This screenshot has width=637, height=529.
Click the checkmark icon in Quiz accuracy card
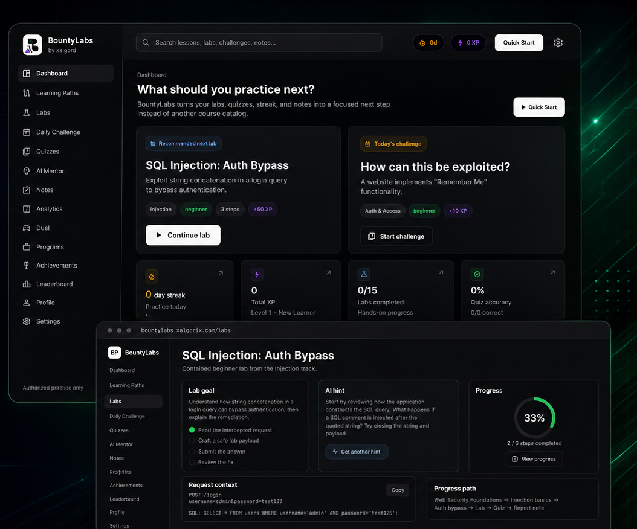coord(477,274)
